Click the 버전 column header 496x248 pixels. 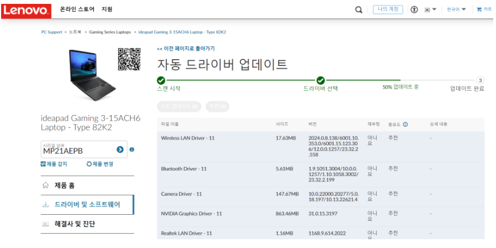312,124
